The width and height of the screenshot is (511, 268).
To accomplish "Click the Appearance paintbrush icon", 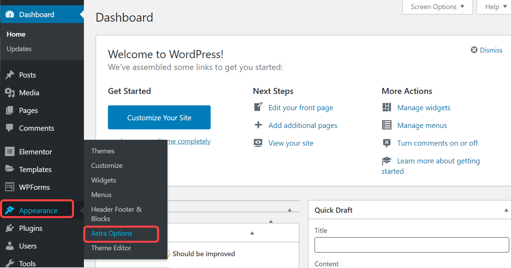I will click(x=11, y=209).
